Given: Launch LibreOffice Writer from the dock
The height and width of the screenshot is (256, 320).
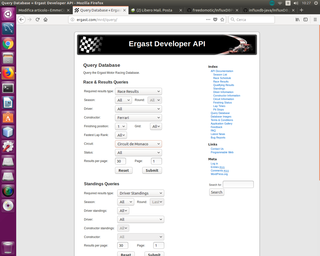Looking at the screenshot, I should pyautogui.click(x=8, y=103).
